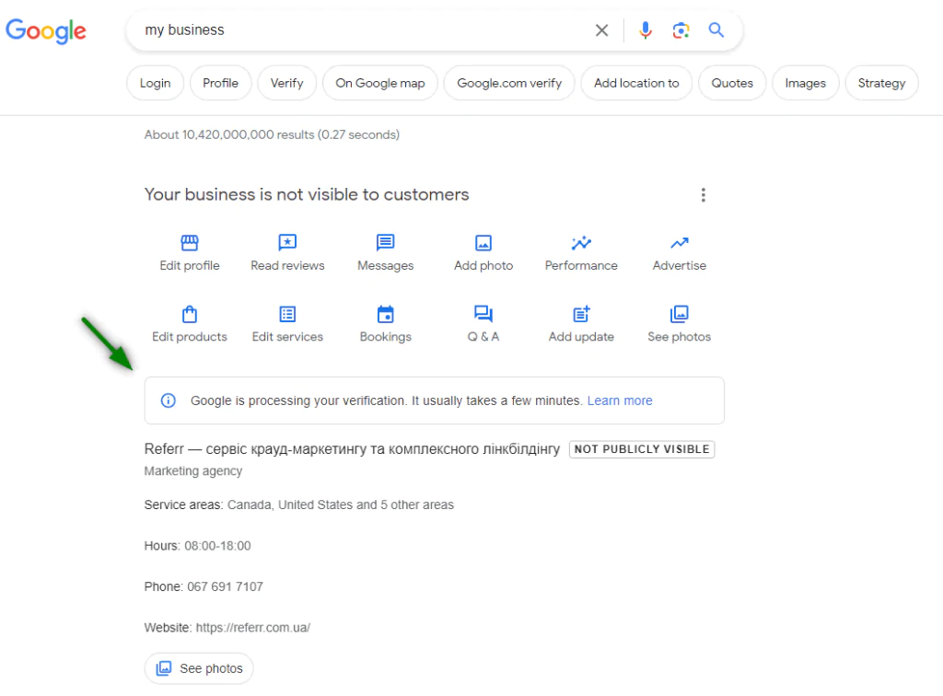
Task: Click the Marketing agency category text
Action: tap(193, 470)
